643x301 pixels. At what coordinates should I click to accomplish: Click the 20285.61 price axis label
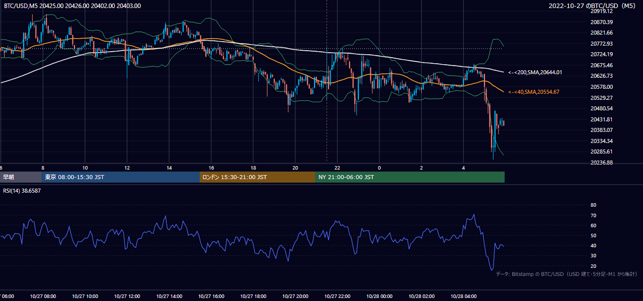point(601,152)
